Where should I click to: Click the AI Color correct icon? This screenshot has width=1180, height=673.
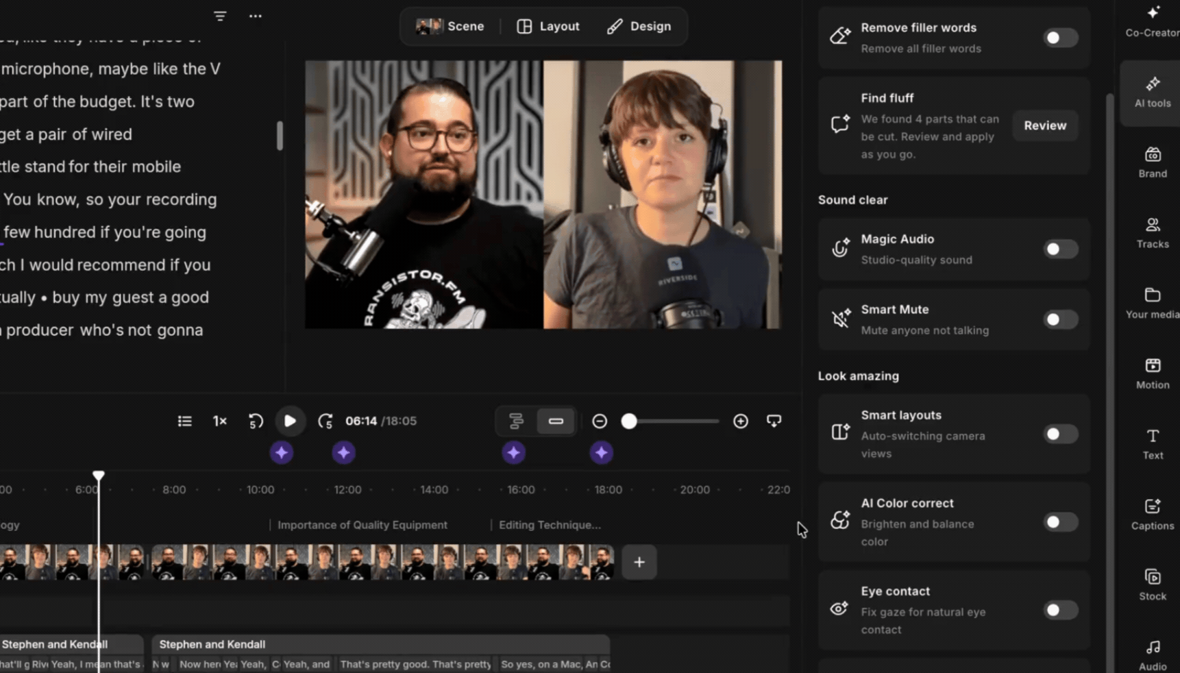[840, 520]
